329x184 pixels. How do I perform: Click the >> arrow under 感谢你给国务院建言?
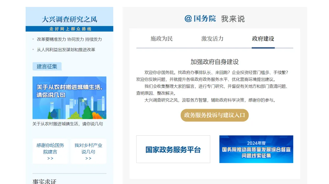(x=50, y=158)
